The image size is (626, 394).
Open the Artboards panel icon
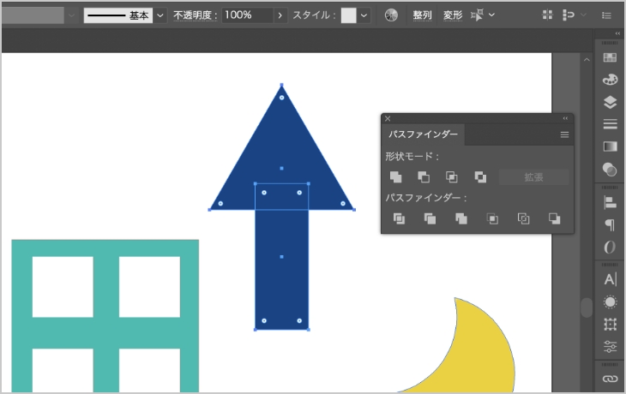click(x=610, y=325)
